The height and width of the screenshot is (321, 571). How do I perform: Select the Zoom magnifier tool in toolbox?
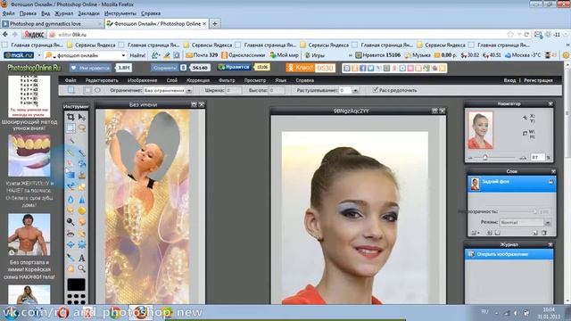click(82, 268)
